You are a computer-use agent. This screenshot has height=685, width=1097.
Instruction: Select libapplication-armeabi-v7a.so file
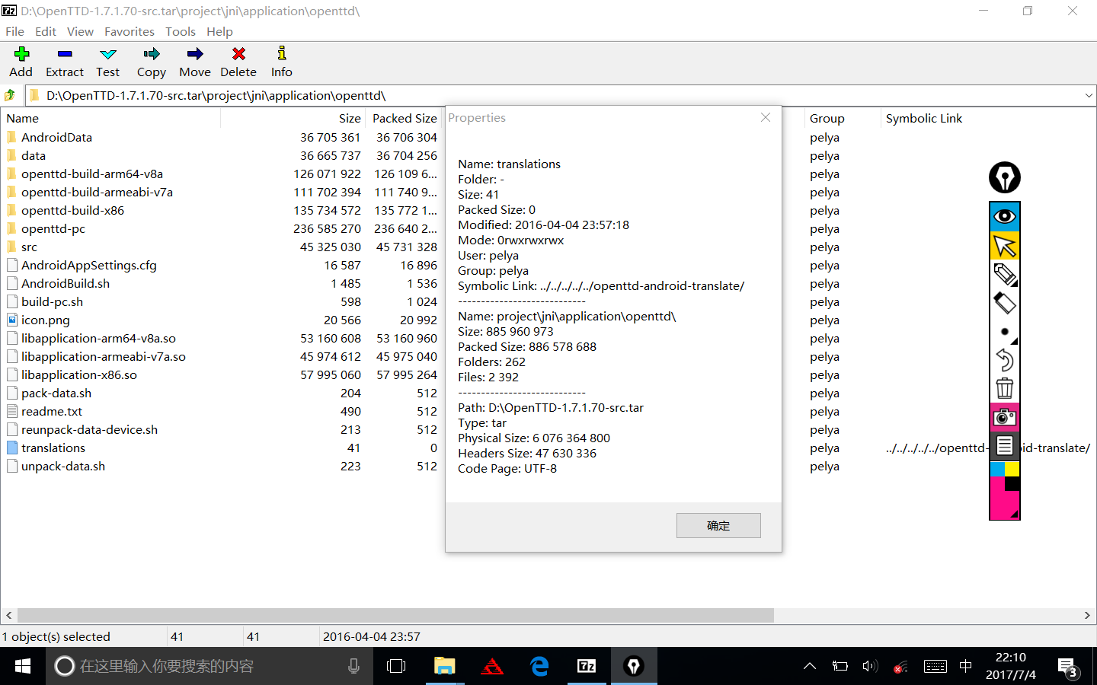tap(103, 356)
